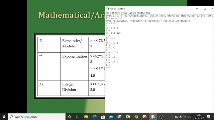Click the Python Shell title bar icon

pos(108,9)
